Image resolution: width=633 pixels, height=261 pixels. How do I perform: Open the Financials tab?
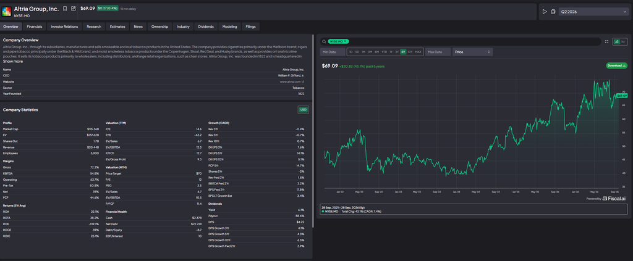point(35,27)
